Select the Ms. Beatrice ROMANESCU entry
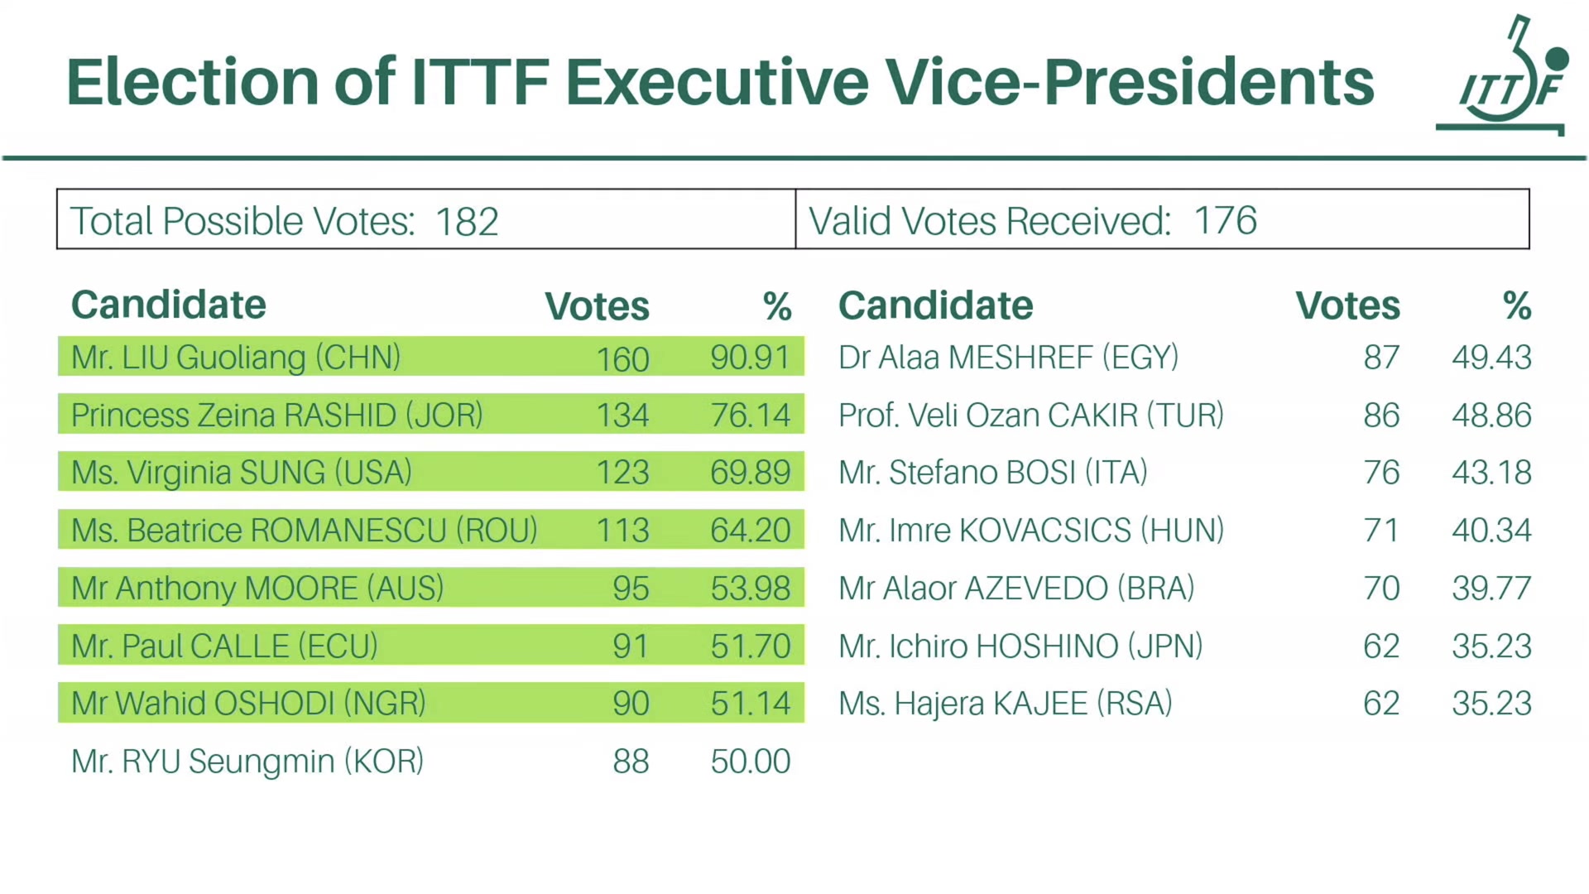Screen dimensions: 1589x894 click(x=430, y=530)
